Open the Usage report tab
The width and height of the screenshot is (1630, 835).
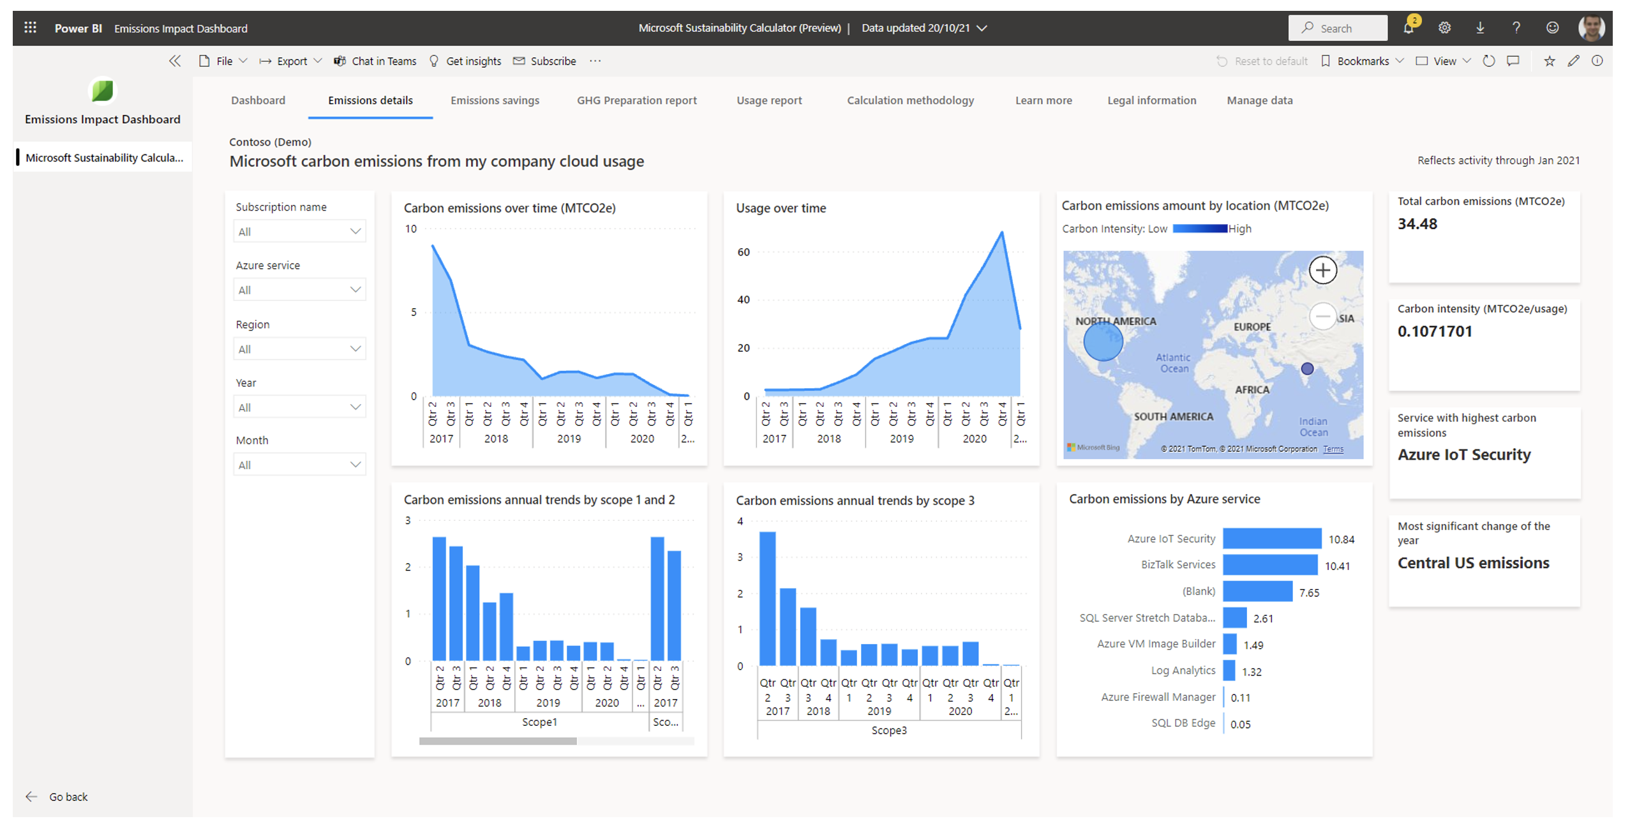(x=769, y=100)
